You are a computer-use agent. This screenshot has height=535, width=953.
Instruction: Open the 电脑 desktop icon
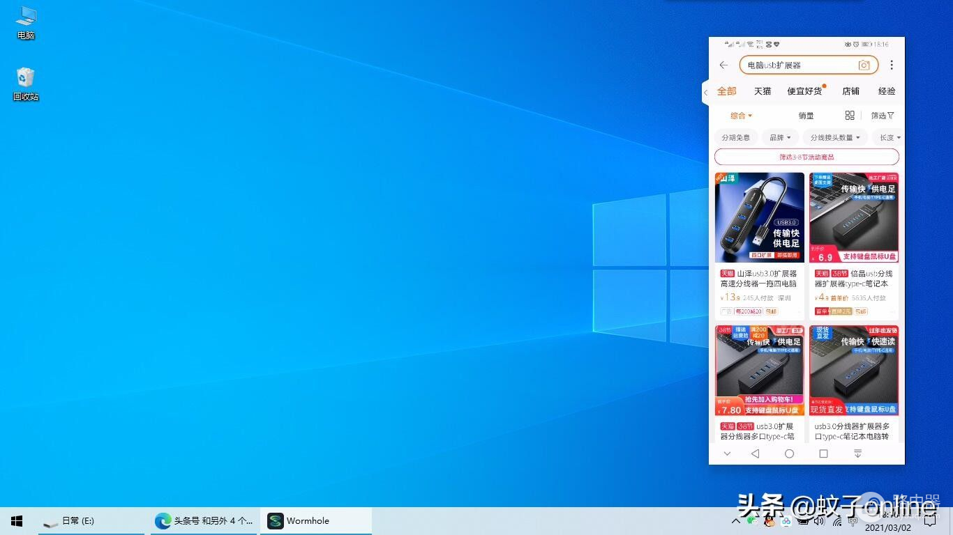26,22
